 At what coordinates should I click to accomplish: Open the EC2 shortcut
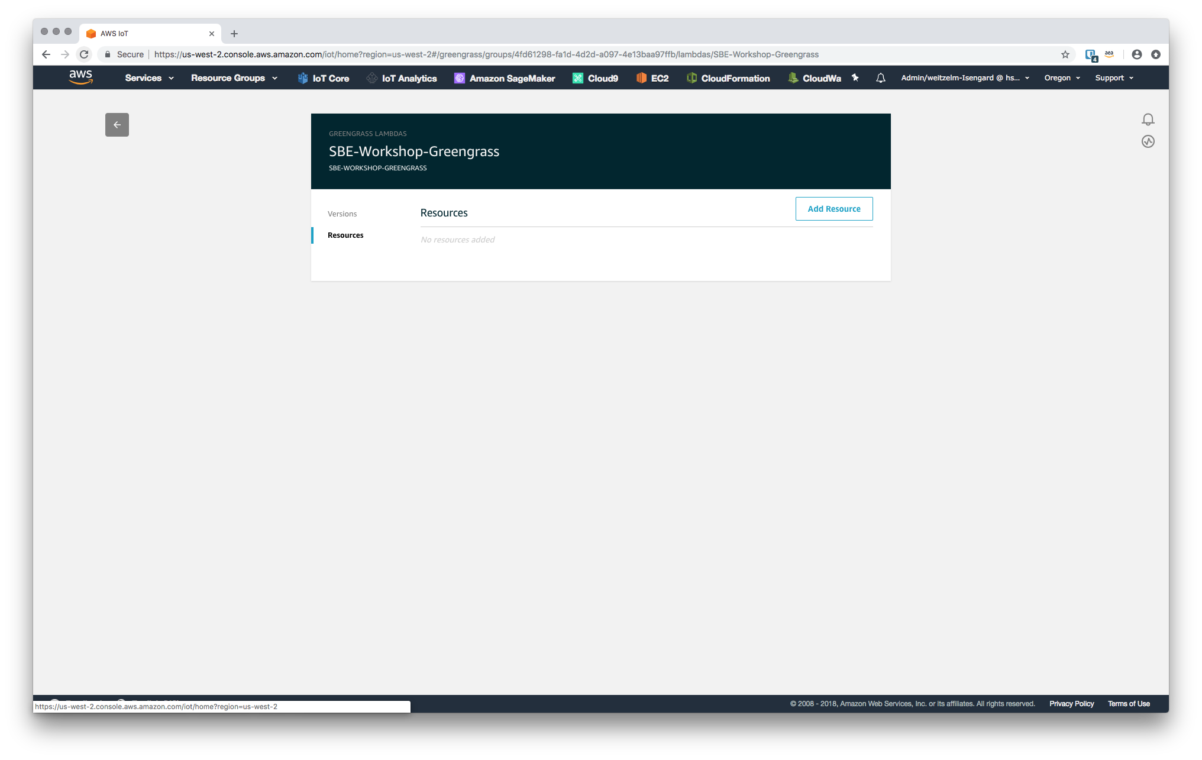tap(652, 78)
